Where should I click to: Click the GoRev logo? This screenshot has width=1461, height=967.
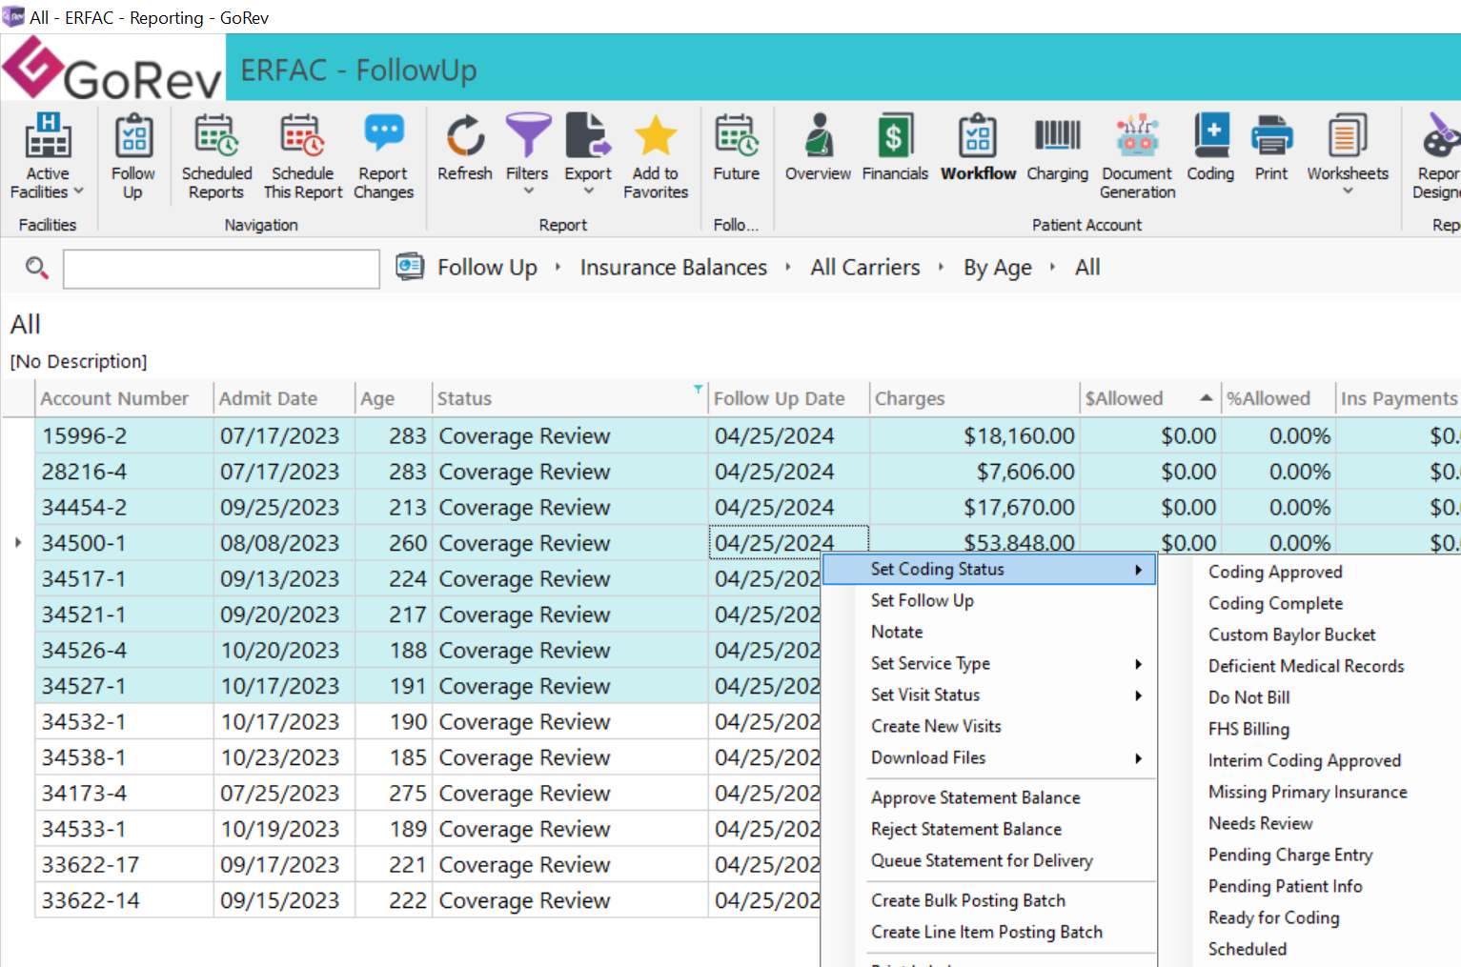(x=112, y=69)
